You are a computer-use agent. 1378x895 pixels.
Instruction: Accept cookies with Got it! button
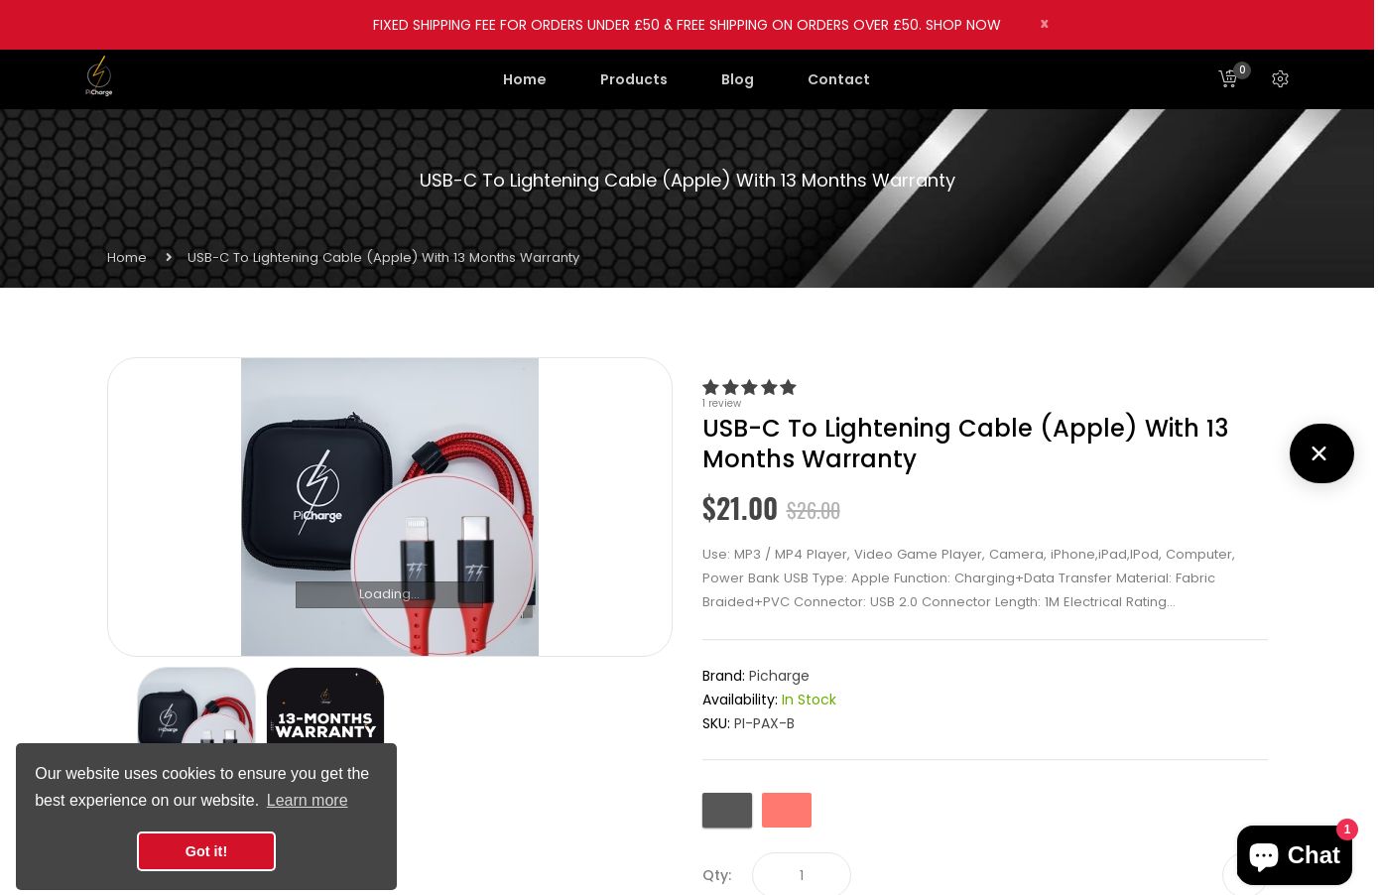tap(206, 851)
